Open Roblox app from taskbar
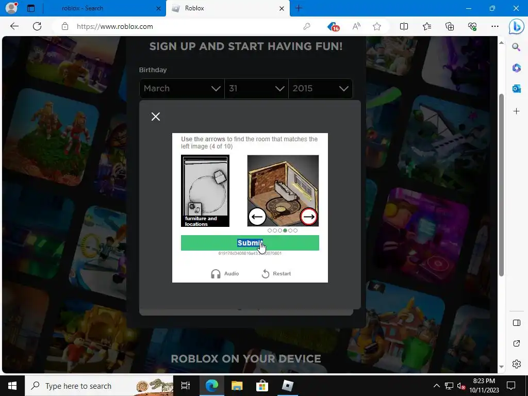Screen dimensions: 528x396 pos(287,386)
